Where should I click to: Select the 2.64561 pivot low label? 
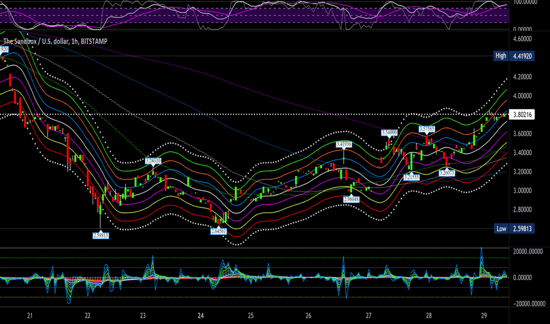[x=218, y=231]
